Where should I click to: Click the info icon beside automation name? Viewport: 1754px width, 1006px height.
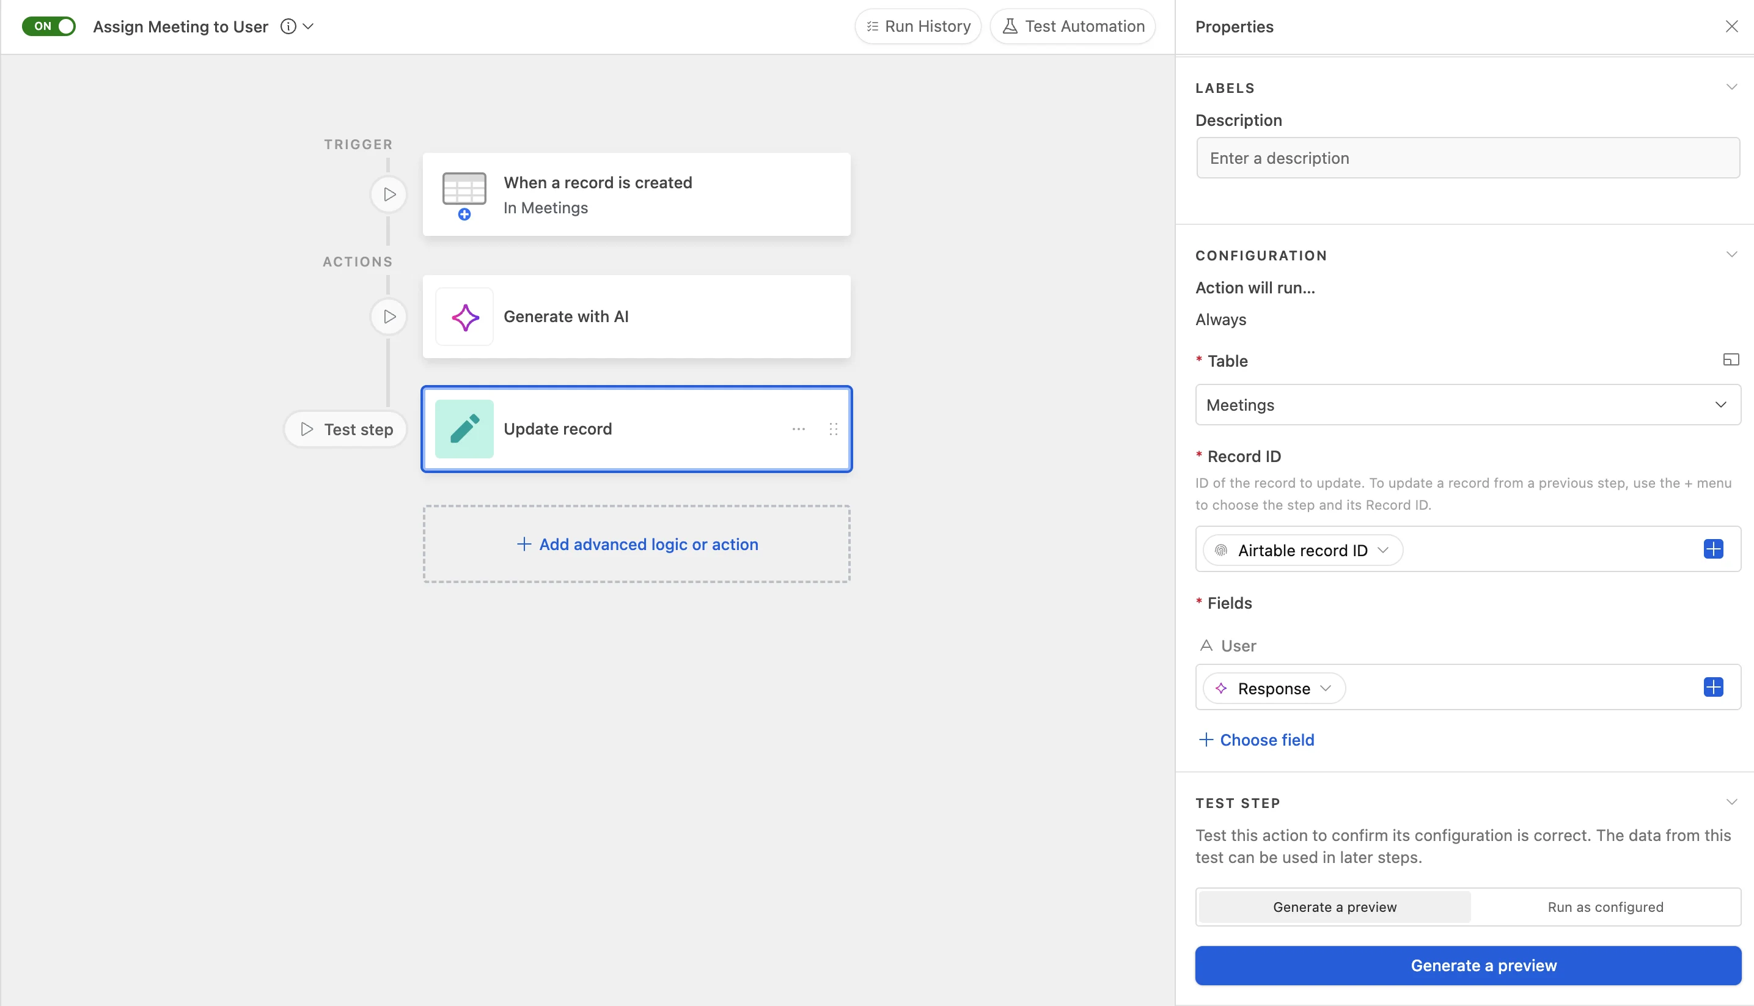point(288,26)
